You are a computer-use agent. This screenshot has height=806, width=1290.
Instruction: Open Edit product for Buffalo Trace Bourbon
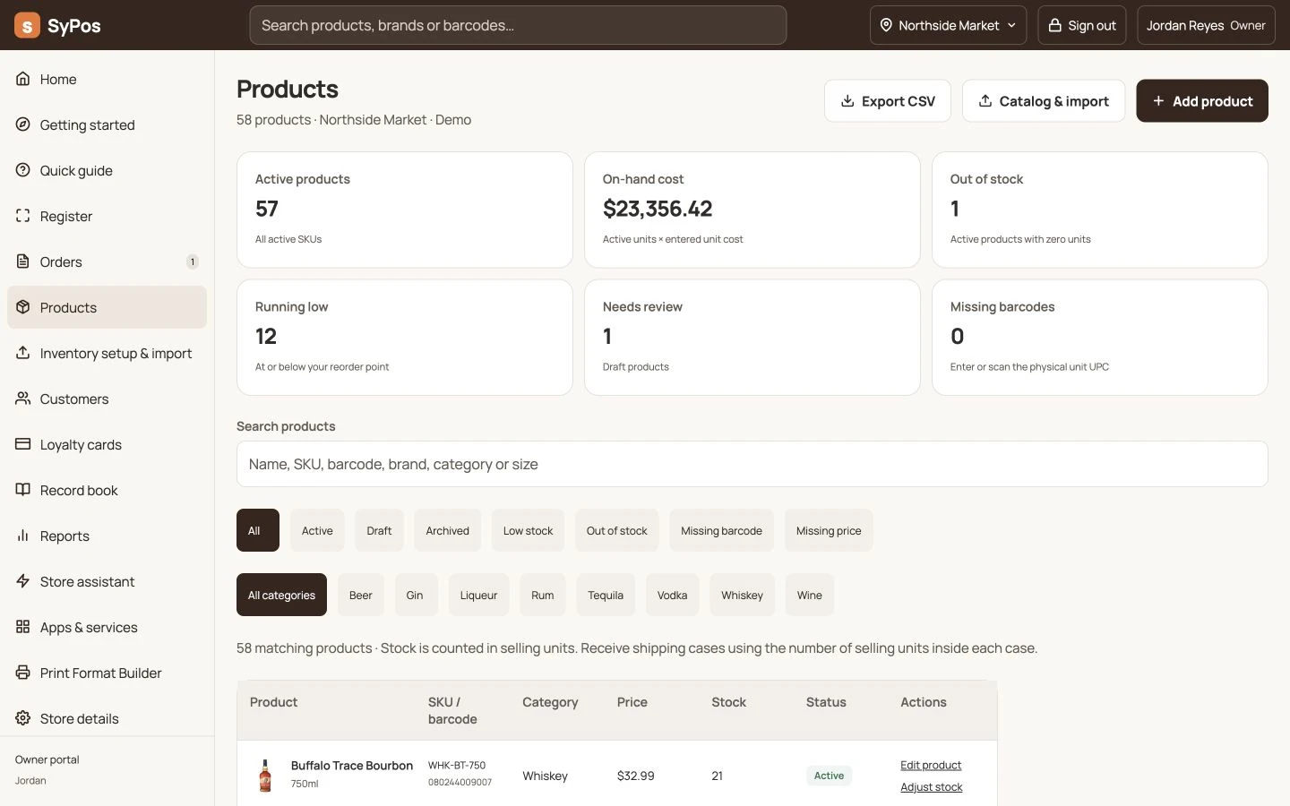tap(931, 765)
